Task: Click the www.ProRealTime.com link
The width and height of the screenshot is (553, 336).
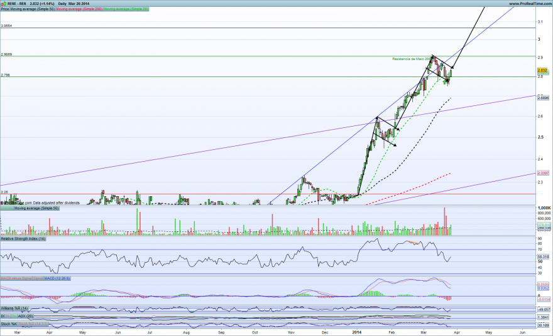Action: tap(530, 4)
